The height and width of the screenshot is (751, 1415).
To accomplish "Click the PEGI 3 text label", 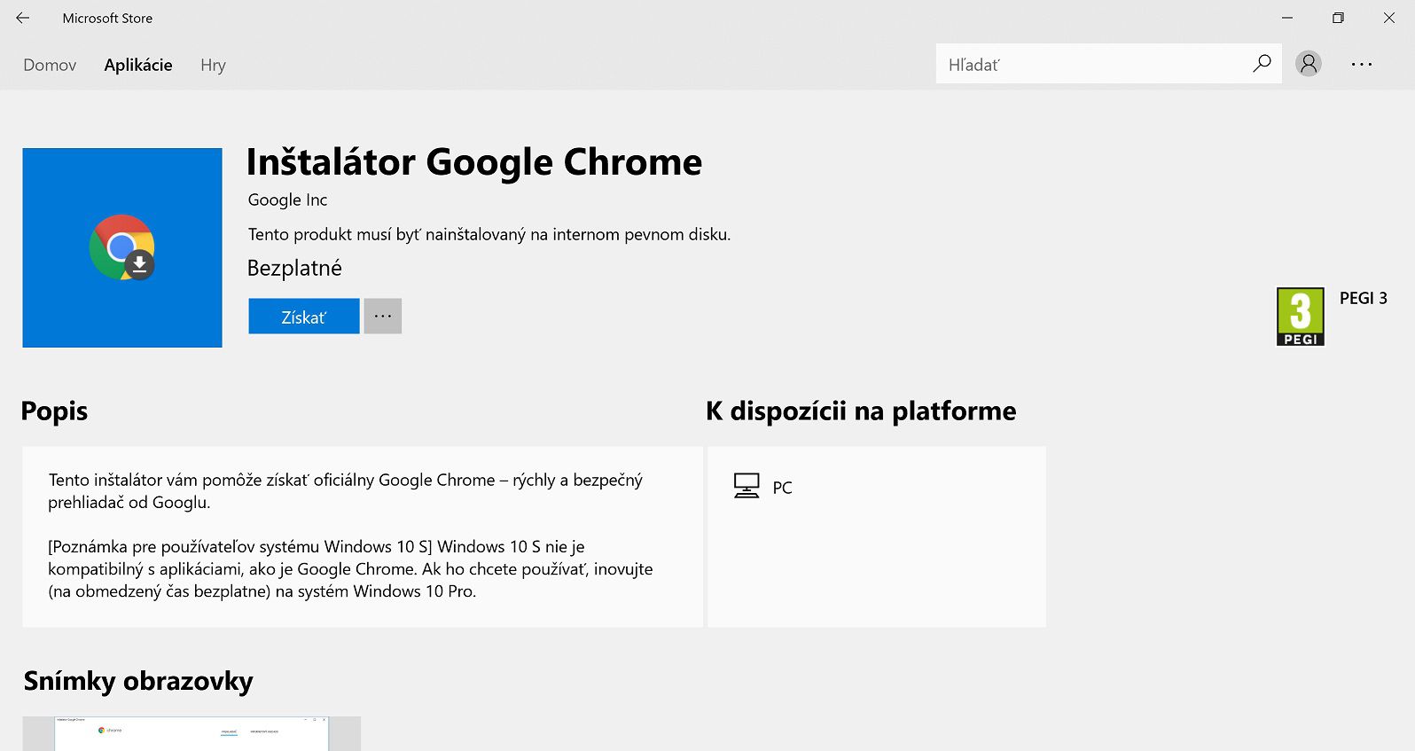I will (1364, 298).
